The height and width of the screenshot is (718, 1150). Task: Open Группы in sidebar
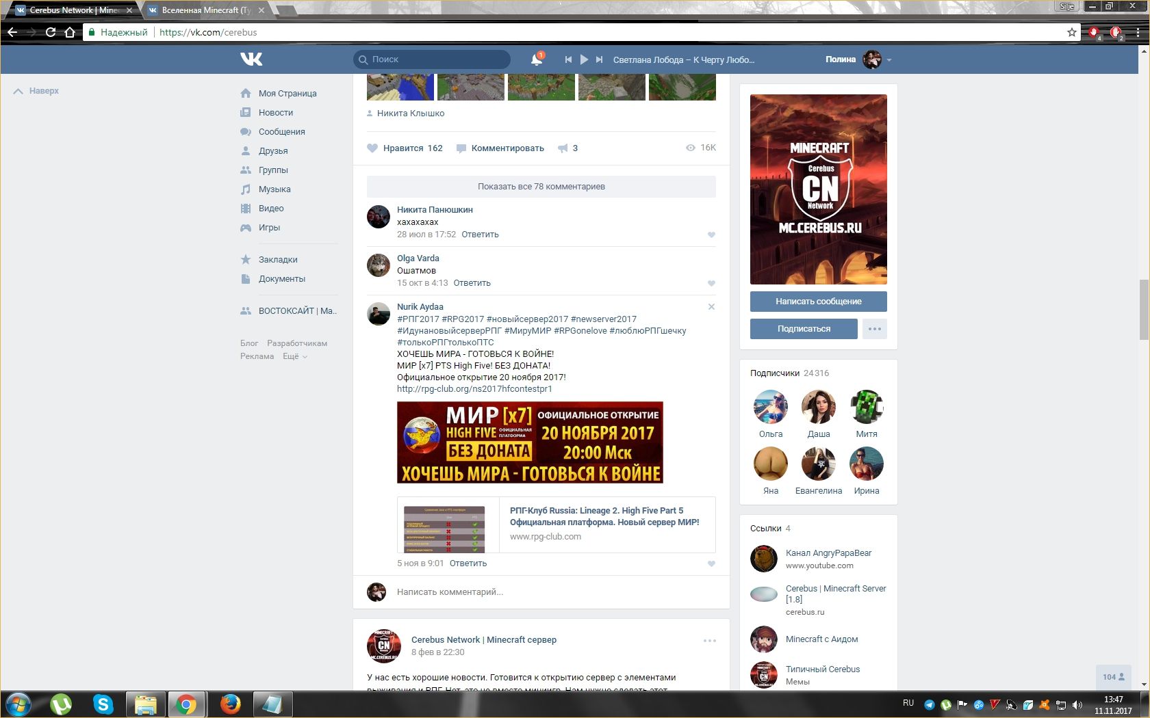(x=273, y=170)
